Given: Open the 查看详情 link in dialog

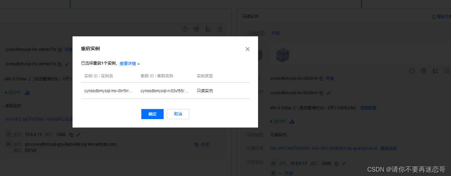Looking at the screenshot, I should (x=128, y=63).
